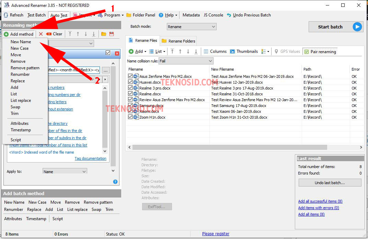
Task: Run Test Batch
Action: 36,15
